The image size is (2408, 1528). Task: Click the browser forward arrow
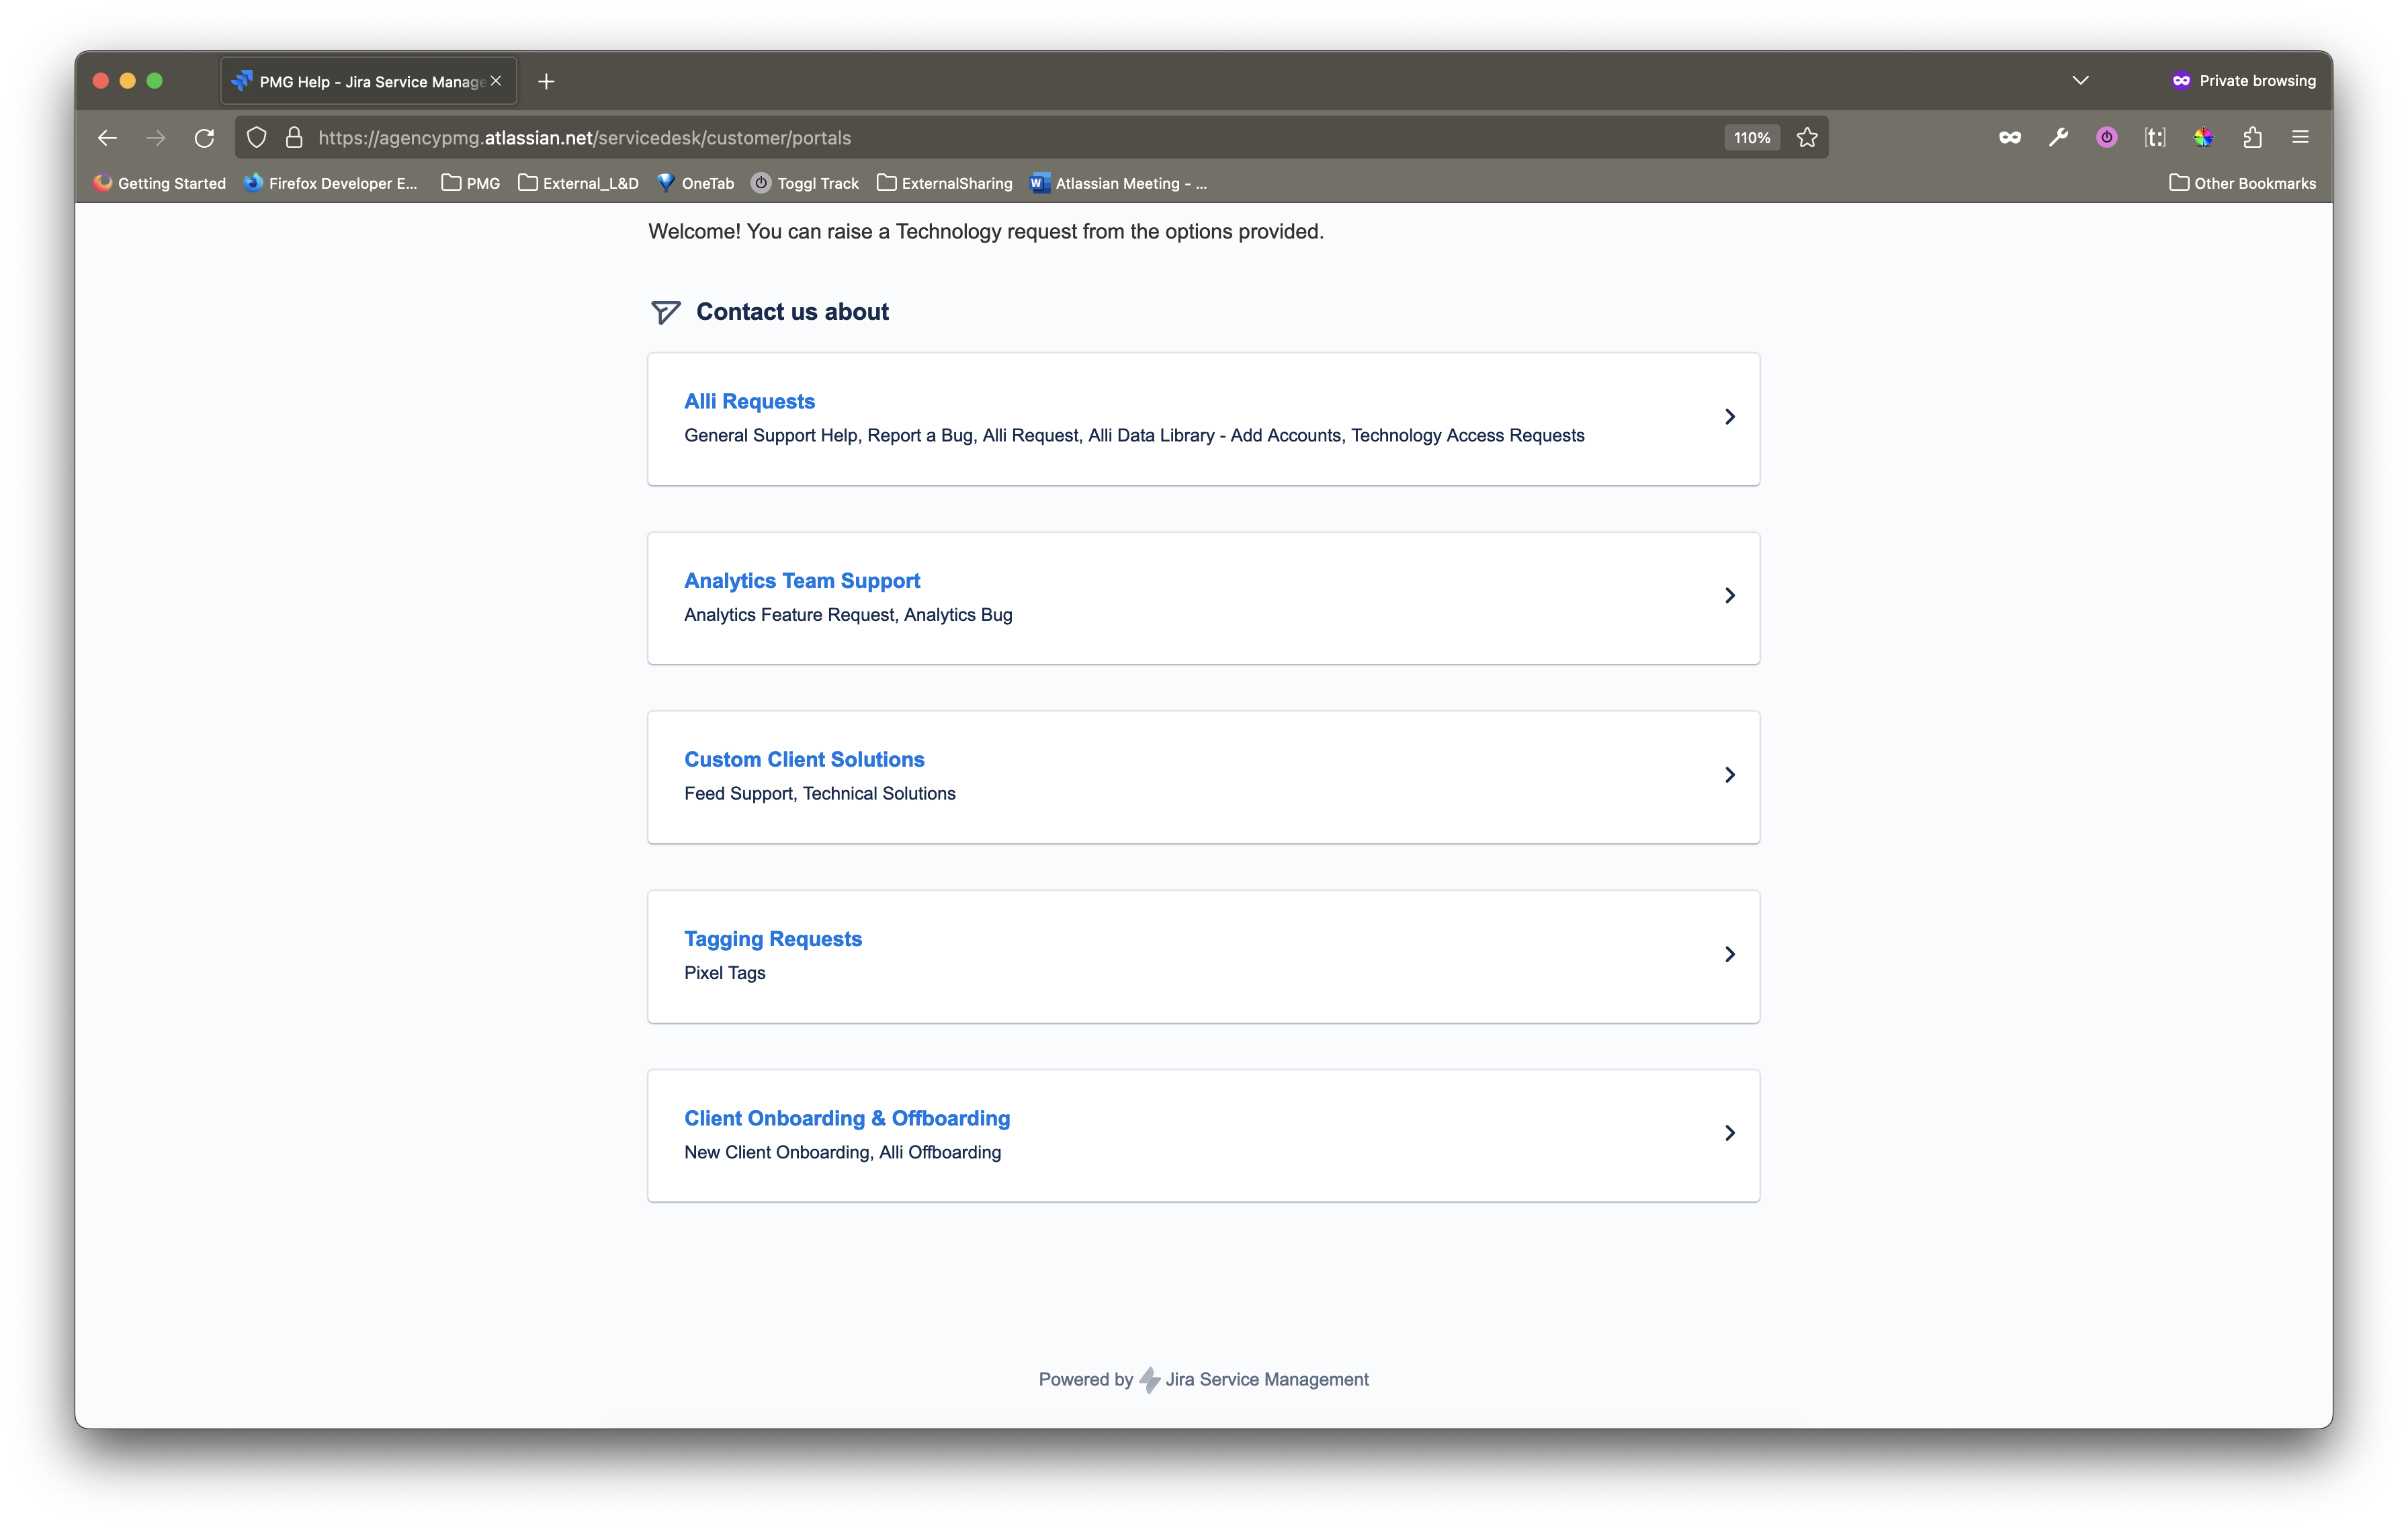tap(156, 138)
